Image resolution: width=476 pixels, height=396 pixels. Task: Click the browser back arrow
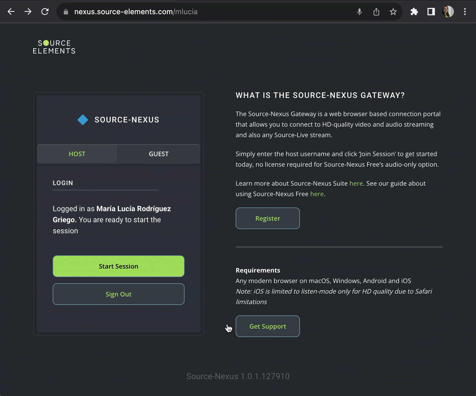click(11, 12)
